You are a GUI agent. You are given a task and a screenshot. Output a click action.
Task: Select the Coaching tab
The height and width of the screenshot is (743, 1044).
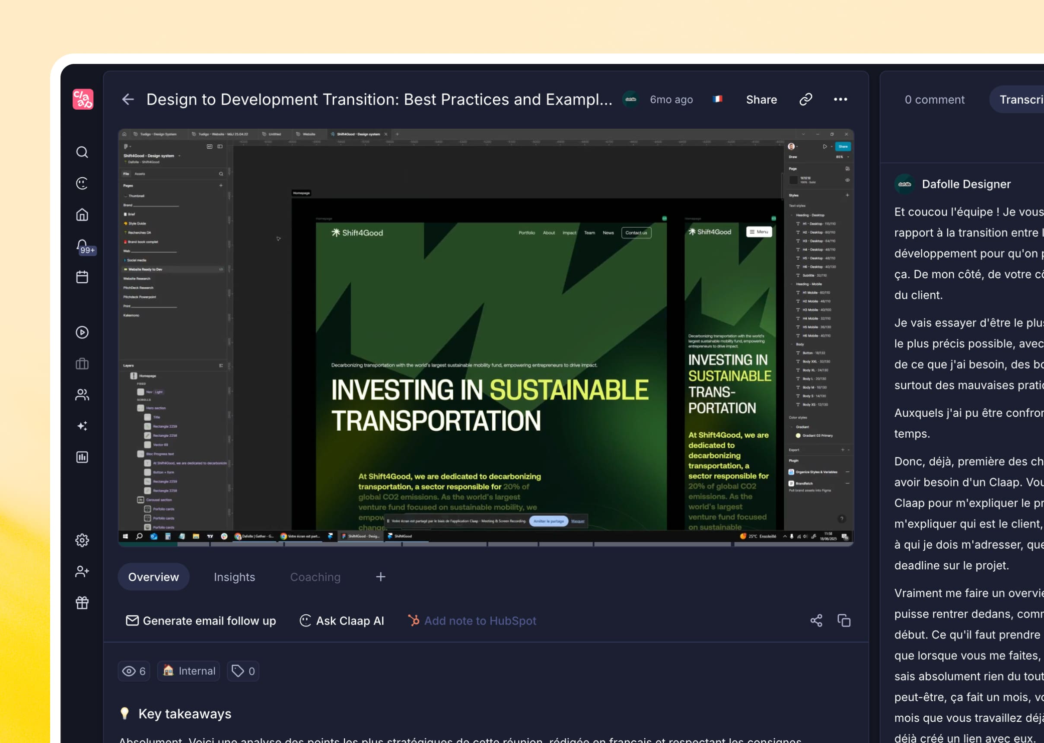315,577
